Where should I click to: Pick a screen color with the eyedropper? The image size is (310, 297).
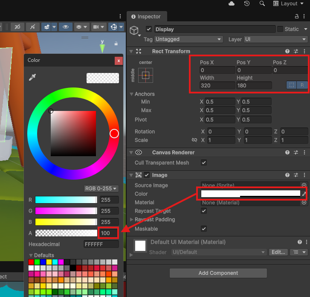tap(32, 77)
